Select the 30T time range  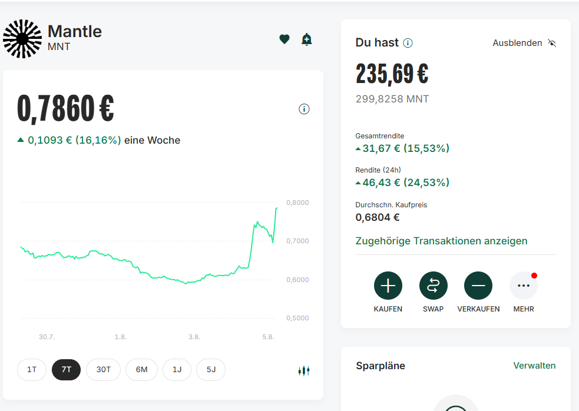(104, 370)
